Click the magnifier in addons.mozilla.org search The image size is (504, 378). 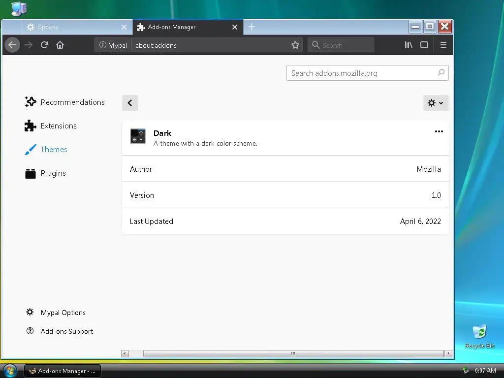tap(441, 73)
